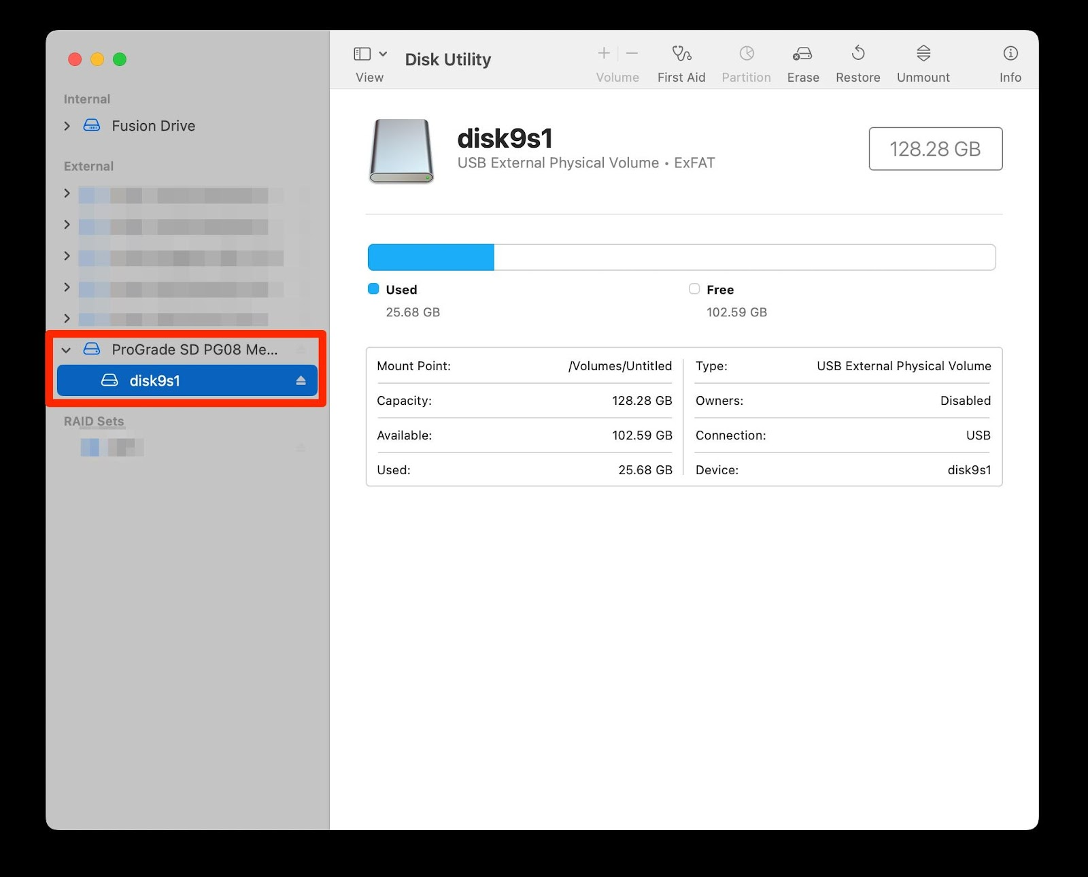Expand the Fusion Drive entry
This screenshot has width=1088, height=877.
click(x=67, y=126)
